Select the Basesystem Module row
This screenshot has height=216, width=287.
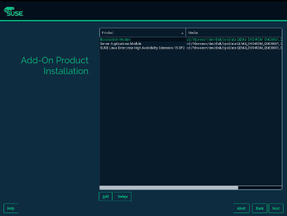pos(191,40)
